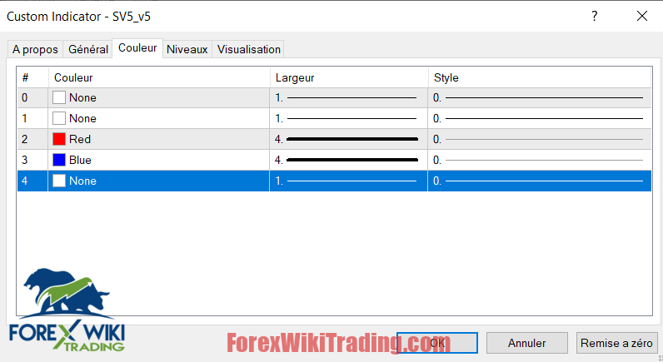Click the empty color swatch in row 0

[59, 97]
